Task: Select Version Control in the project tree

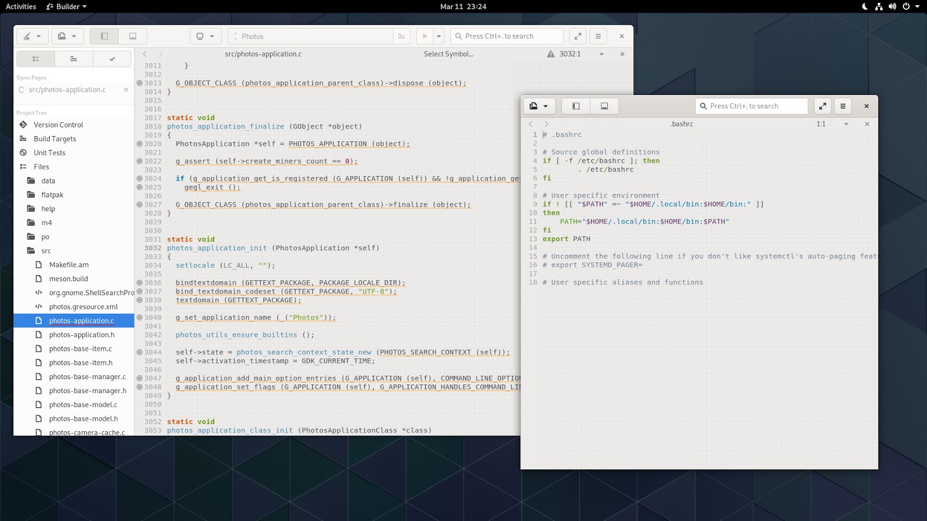Action: point(58,124)
